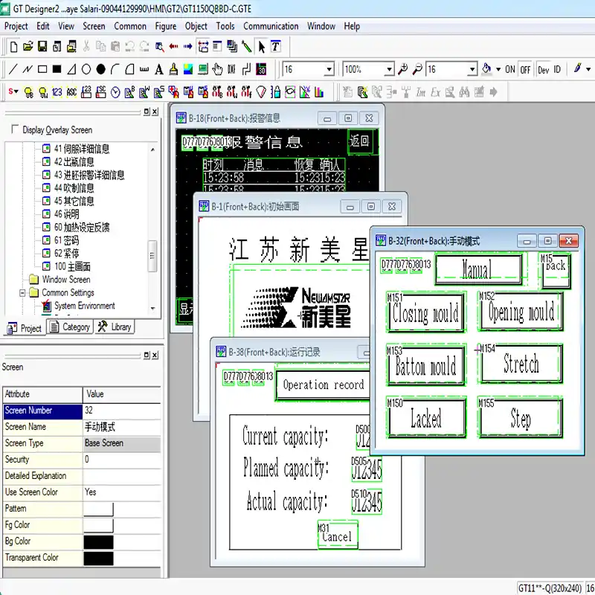The height and width of the screenshot is (595, 595).
Task: Toggle the OFF device state button
Action: 525,69
